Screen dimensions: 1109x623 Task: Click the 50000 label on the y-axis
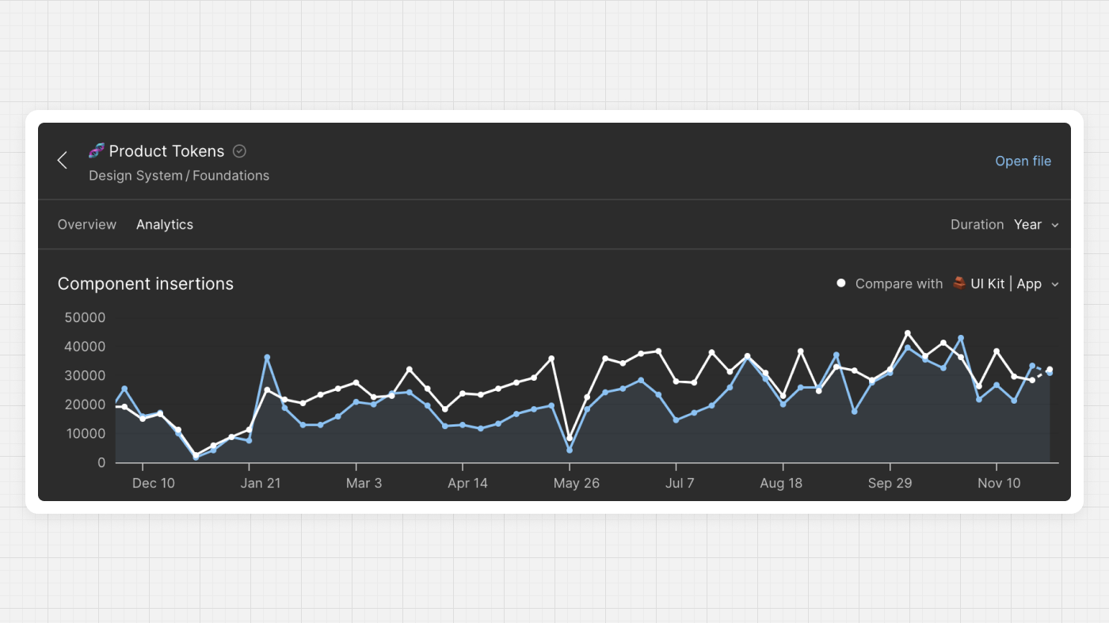[x=85, y=317]
